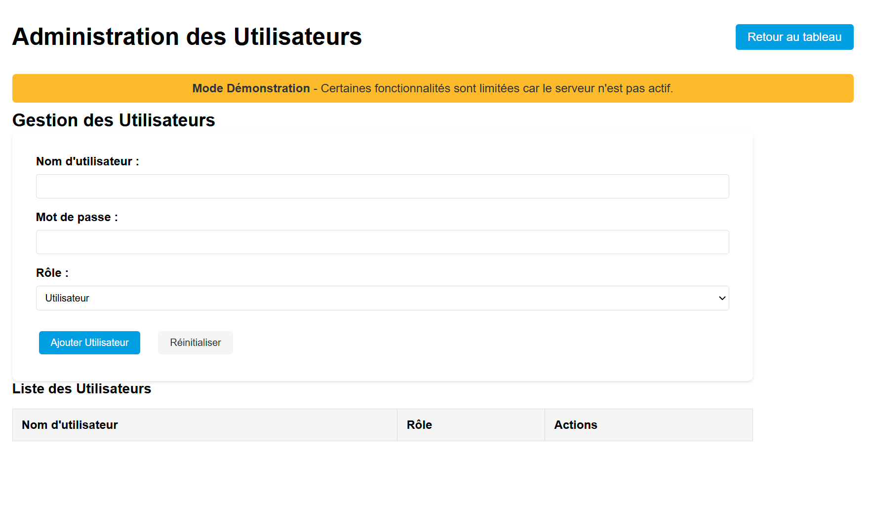The width and height of the screenshot is (871, 532).
Task: Select the Rôle column header in table
Action: pos(419,425)
